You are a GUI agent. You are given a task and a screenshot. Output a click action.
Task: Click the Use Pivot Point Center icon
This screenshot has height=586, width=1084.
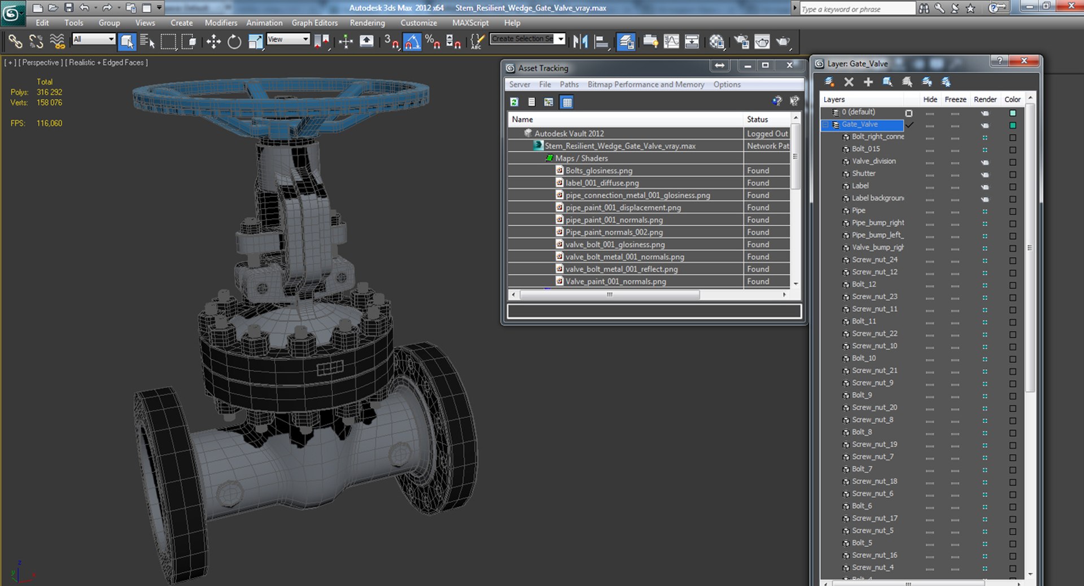click(x=322, y=41)
